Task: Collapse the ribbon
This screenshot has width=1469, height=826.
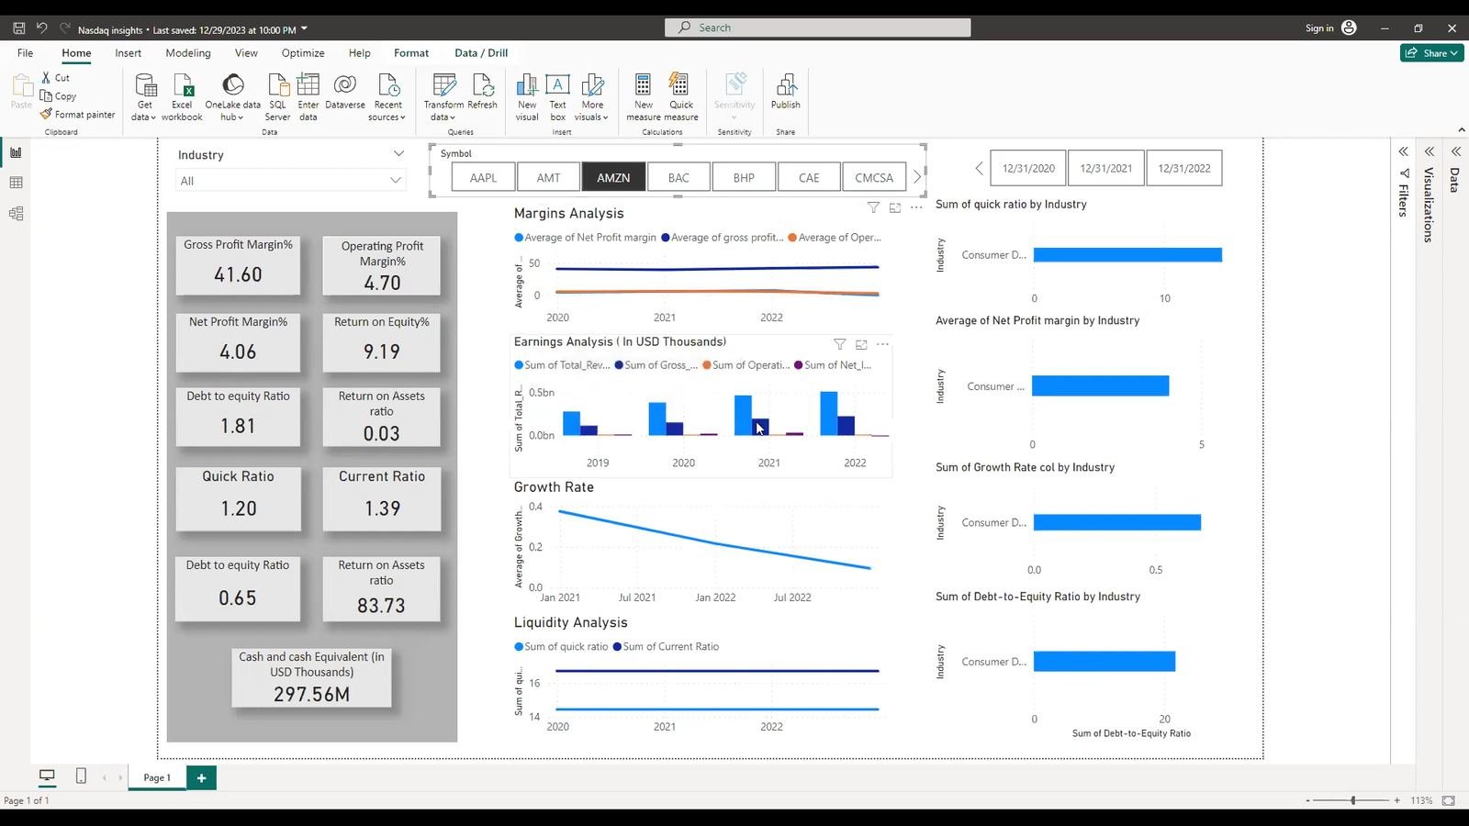Action: coord(1461,129)
